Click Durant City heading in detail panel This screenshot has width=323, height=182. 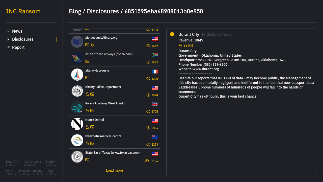(x=189, y=34)
